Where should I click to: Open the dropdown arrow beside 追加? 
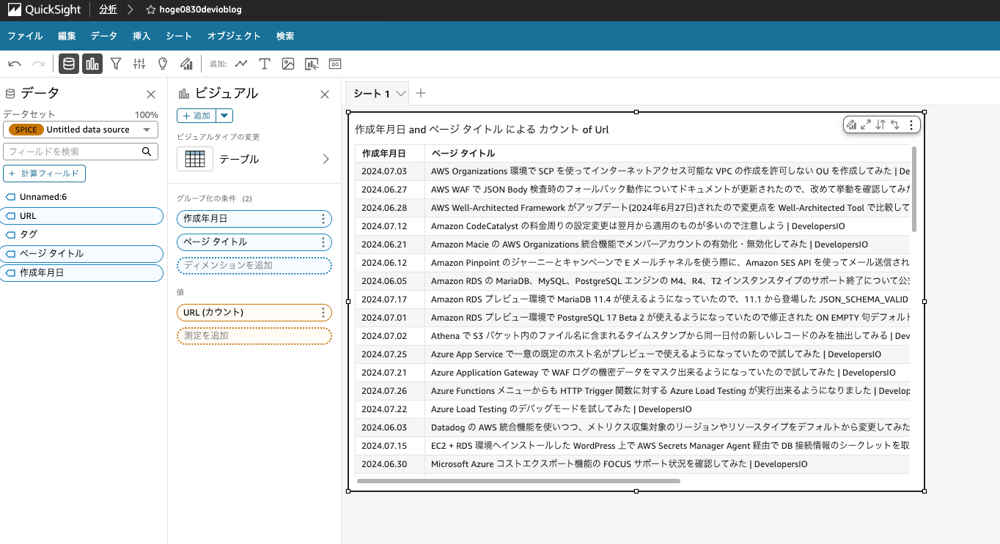pos(225,116)
